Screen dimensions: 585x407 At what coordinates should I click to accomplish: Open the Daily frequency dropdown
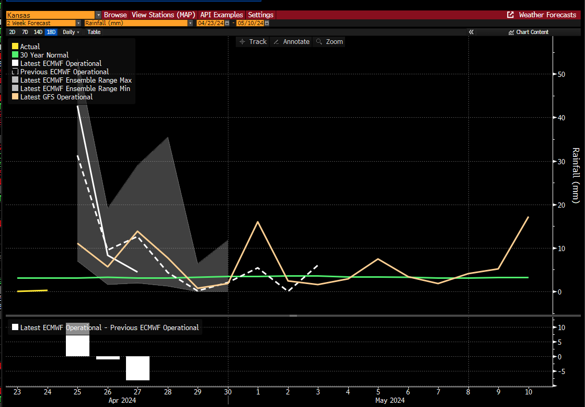[x=71, y=32]
